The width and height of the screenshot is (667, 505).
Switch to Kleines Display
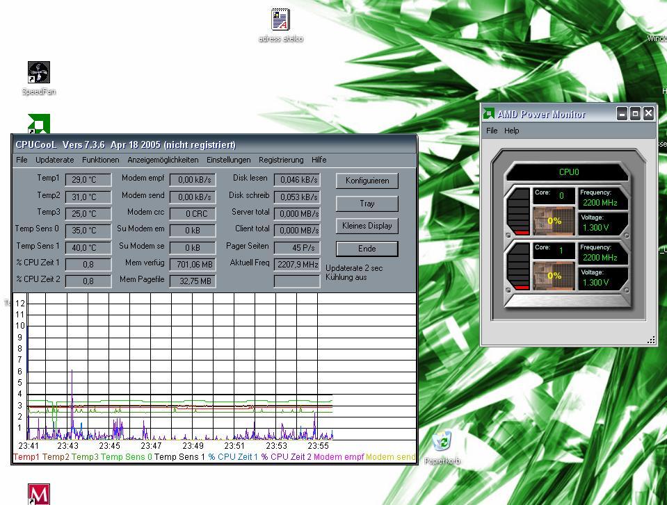(x=367, y=226)
